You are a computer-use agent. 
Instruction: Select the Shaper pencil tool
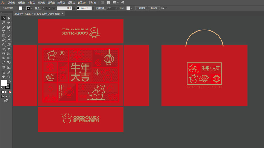[x=4, y=40]
